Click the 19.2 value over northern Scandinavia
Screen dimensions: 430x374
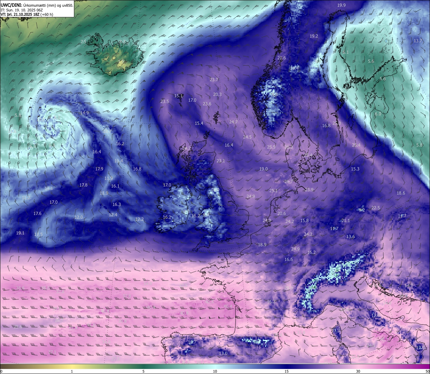click(314, 36)
